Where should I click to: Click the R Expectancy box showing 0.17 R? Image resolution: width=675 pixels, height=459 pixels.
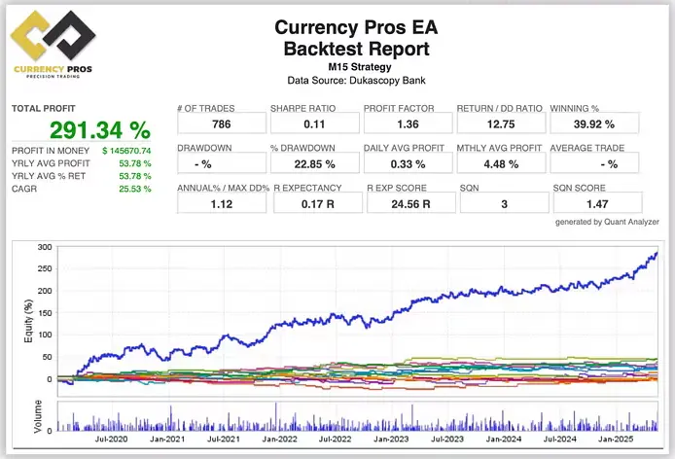coord(314,202)
